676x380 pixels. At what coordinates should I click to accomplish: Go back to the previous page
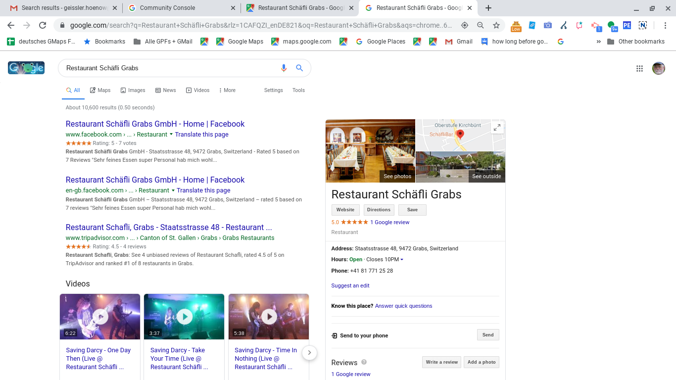pos(11,25)
